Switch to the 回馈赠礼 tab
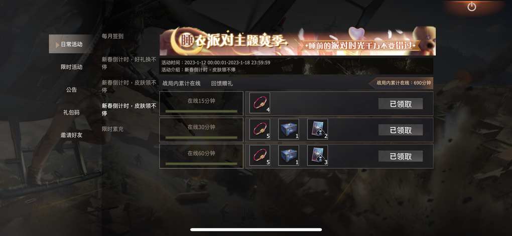Screen dimensions: 512x236 pyautogui.click(x=222, y=84)
